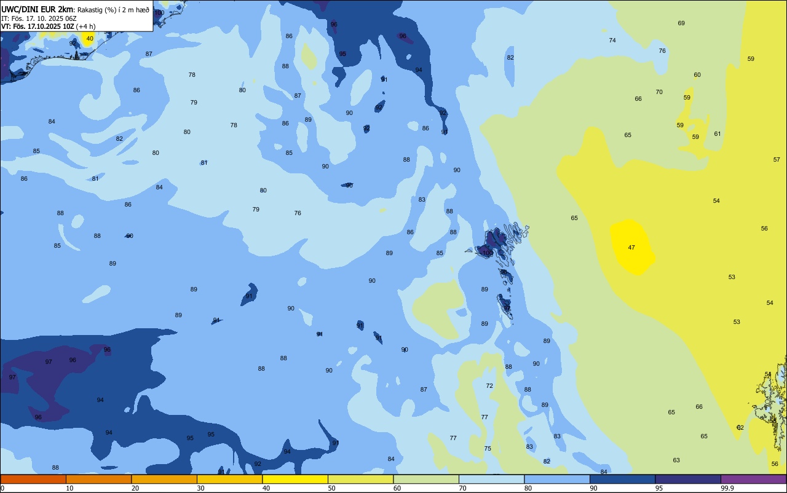Image resolution: width=787 pixels, height=493 pixels.
Task: Click the "Rakastig (%) í 2 m hæð" label
Action: click(113, 10)
